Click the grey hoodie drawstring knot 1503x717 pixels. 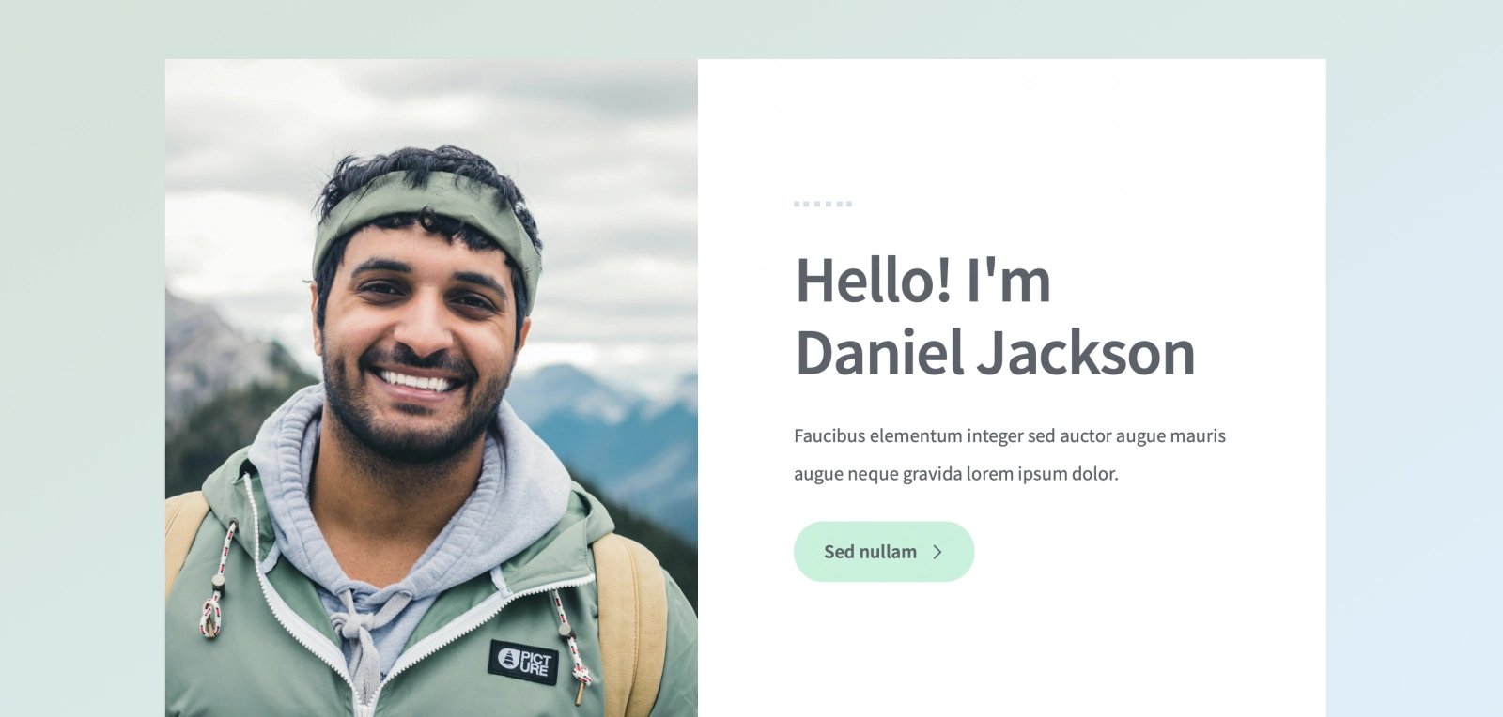coord(357,624)
